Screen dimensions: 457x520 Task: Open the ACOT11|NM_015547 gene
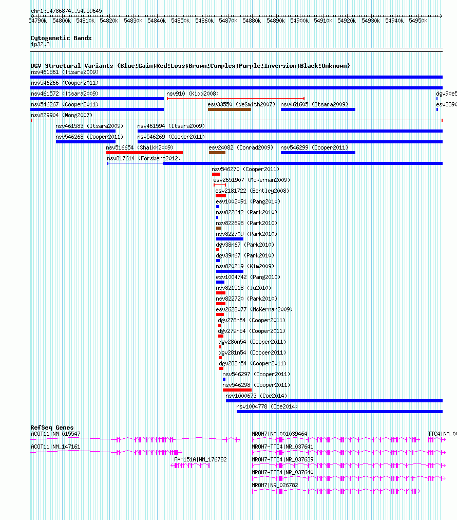point(55,434)
